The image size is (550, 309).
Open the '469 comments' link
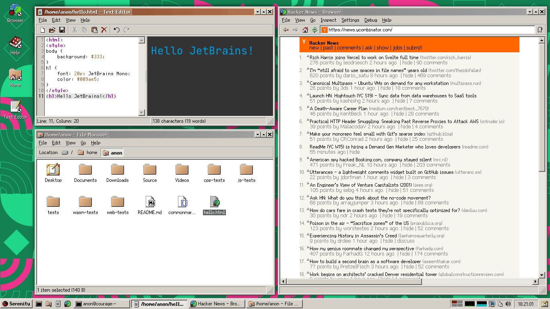click(x=434, y=76)
